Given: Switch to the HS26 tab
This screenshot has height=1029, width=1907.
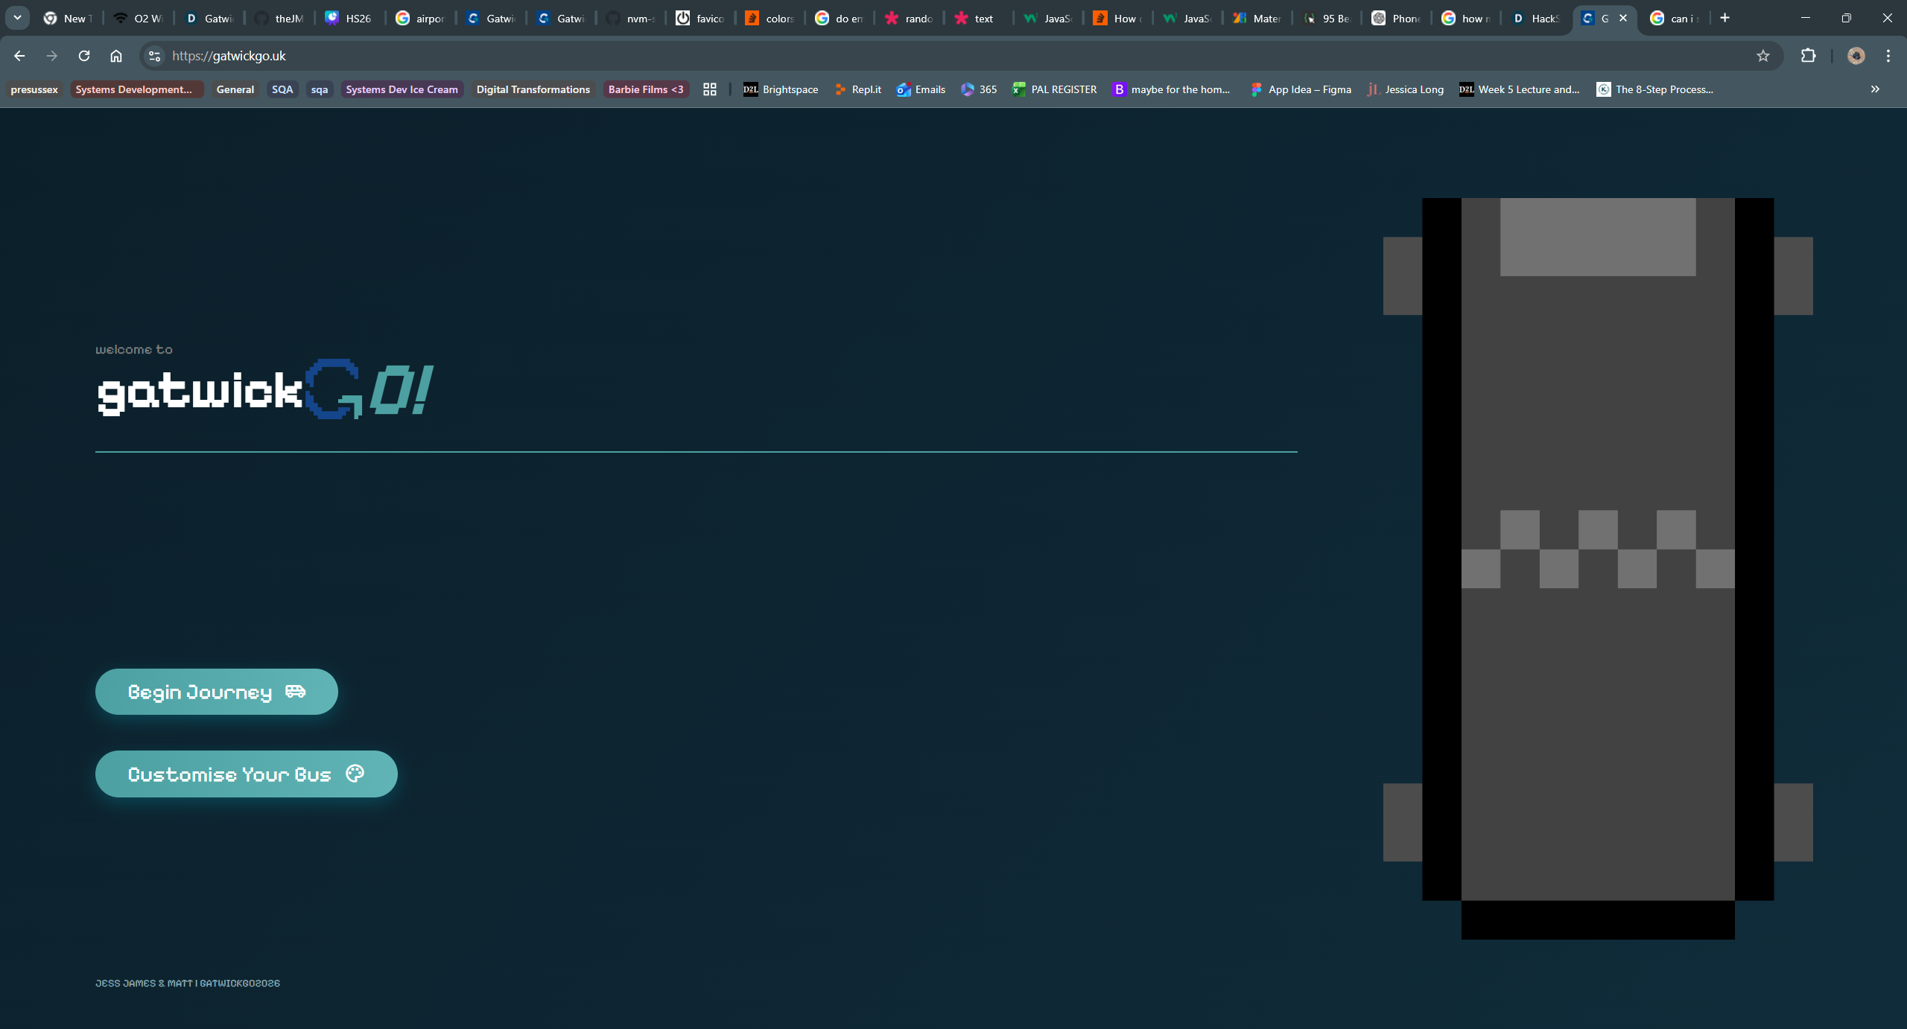Looking at the screenshot, I should [350, 18].
